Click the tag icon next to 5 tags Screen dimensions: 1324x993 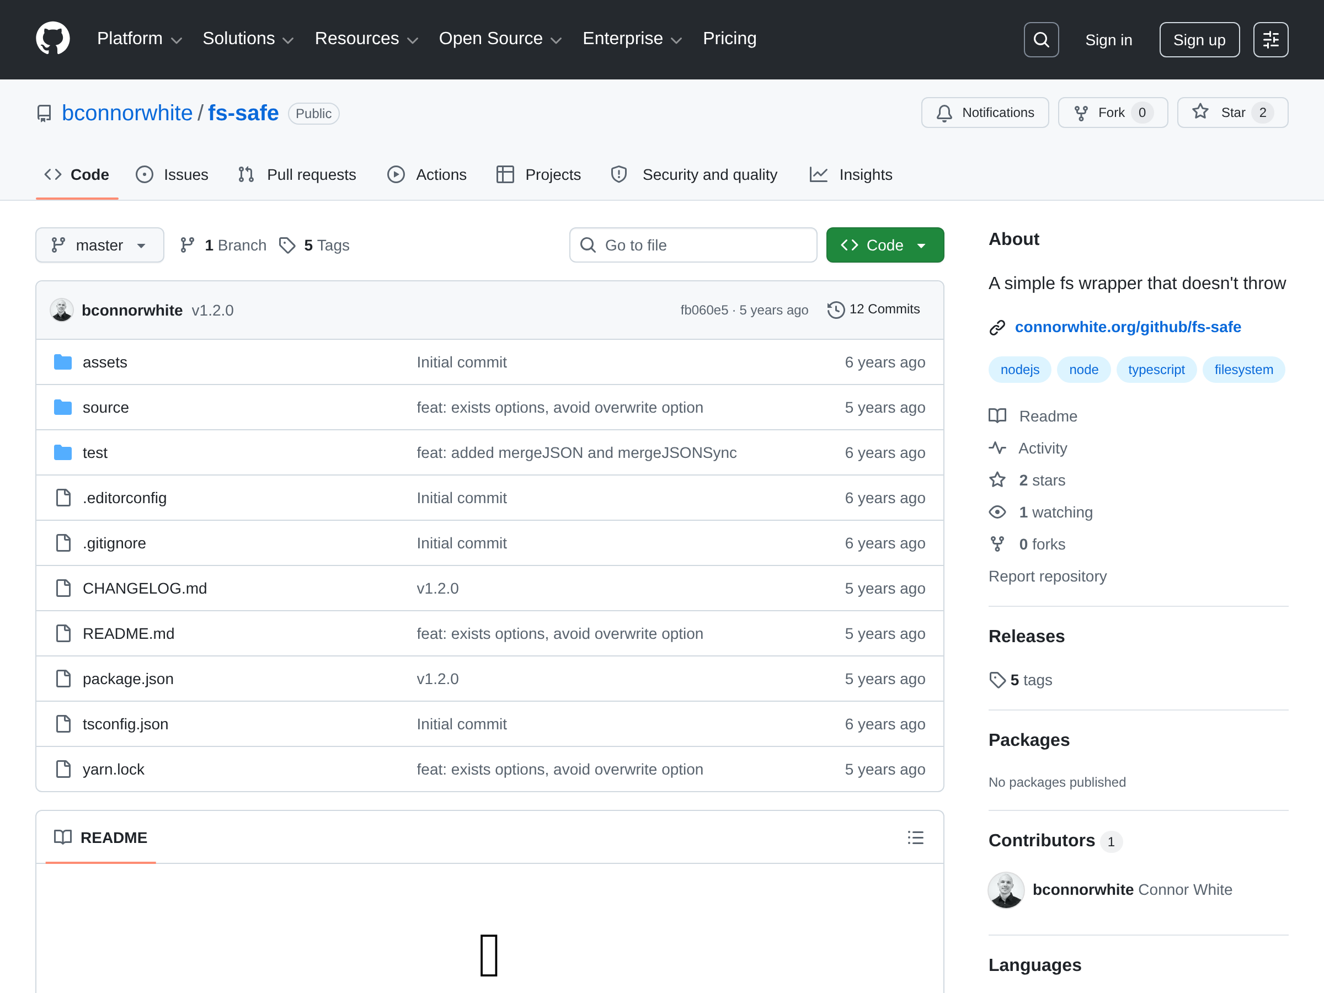997,680
